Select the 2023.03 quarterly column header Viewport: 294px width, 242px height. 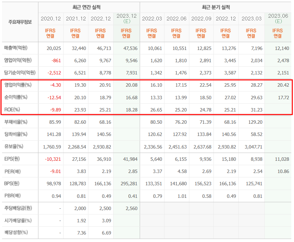[252, 19]
